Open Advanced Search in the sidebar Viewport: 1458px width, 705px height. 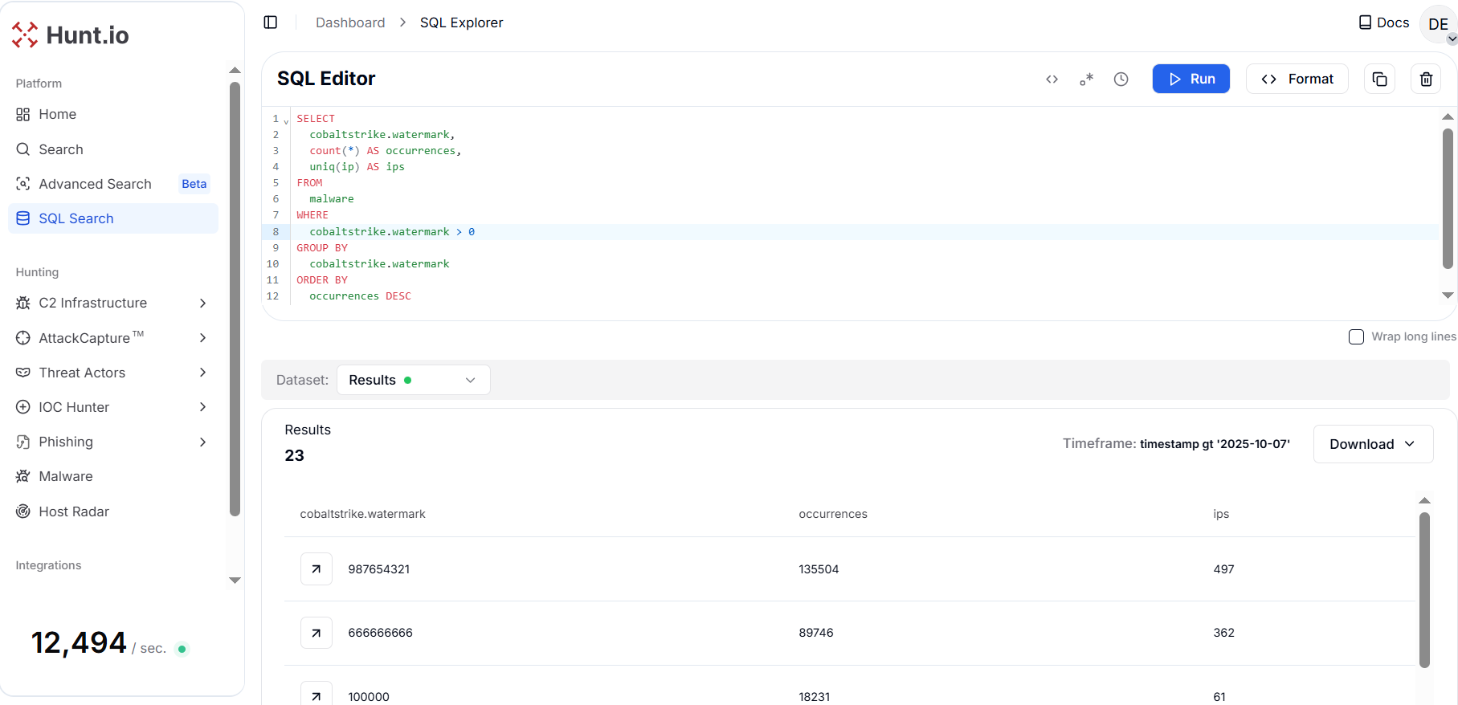[x=95, y=184]
